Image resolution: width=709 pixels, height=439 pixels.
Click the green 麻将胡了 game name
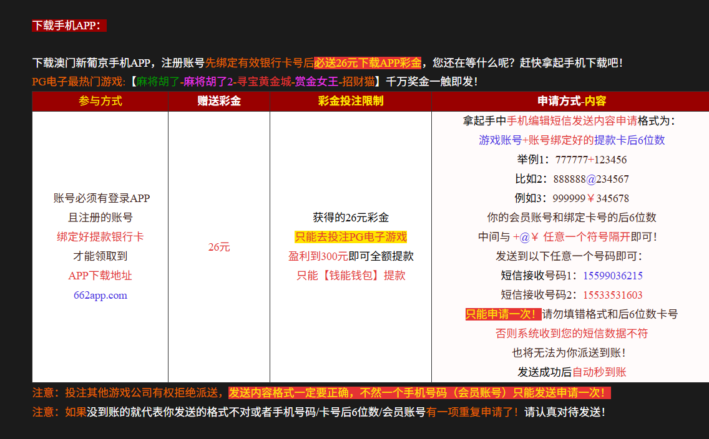point(159,82)
